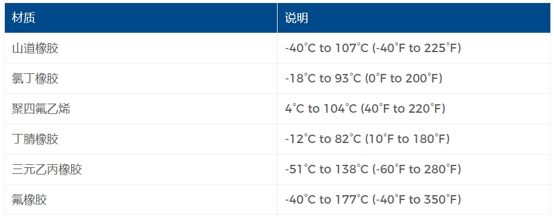Click the text (-40°F to 350°F)
The height and width of the screenshot is (220, 554).
point(417,199)
